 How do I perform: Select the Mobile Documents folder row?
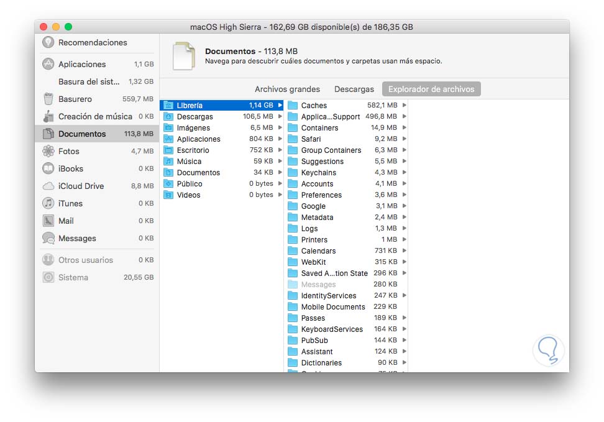point(347,306)
